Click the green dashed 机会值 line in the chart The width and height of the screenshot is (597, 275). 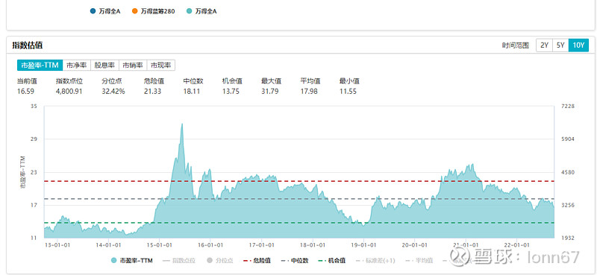(x=299, y=223)
